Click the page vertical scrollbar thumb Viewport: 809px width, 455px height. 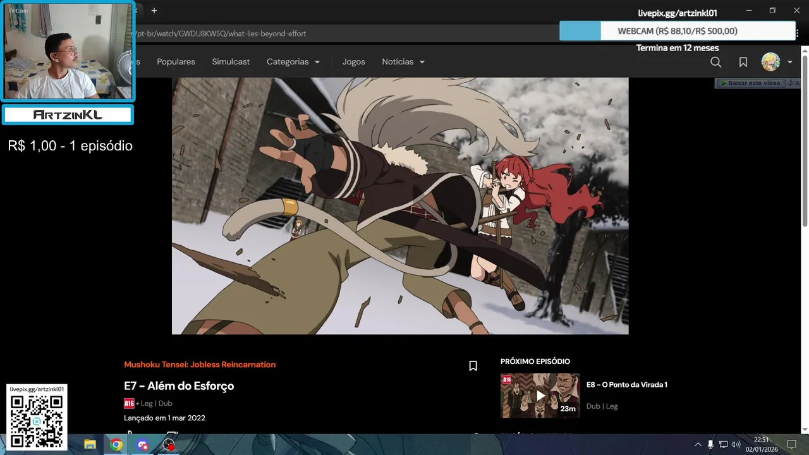point(805,140)
